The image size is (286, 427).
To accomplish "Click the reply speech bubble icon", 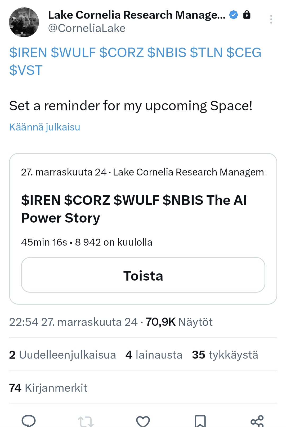I will [29, 420].
